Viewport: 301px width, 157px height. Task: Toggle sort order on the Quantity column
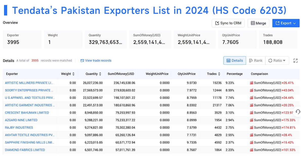click(99, 74)
